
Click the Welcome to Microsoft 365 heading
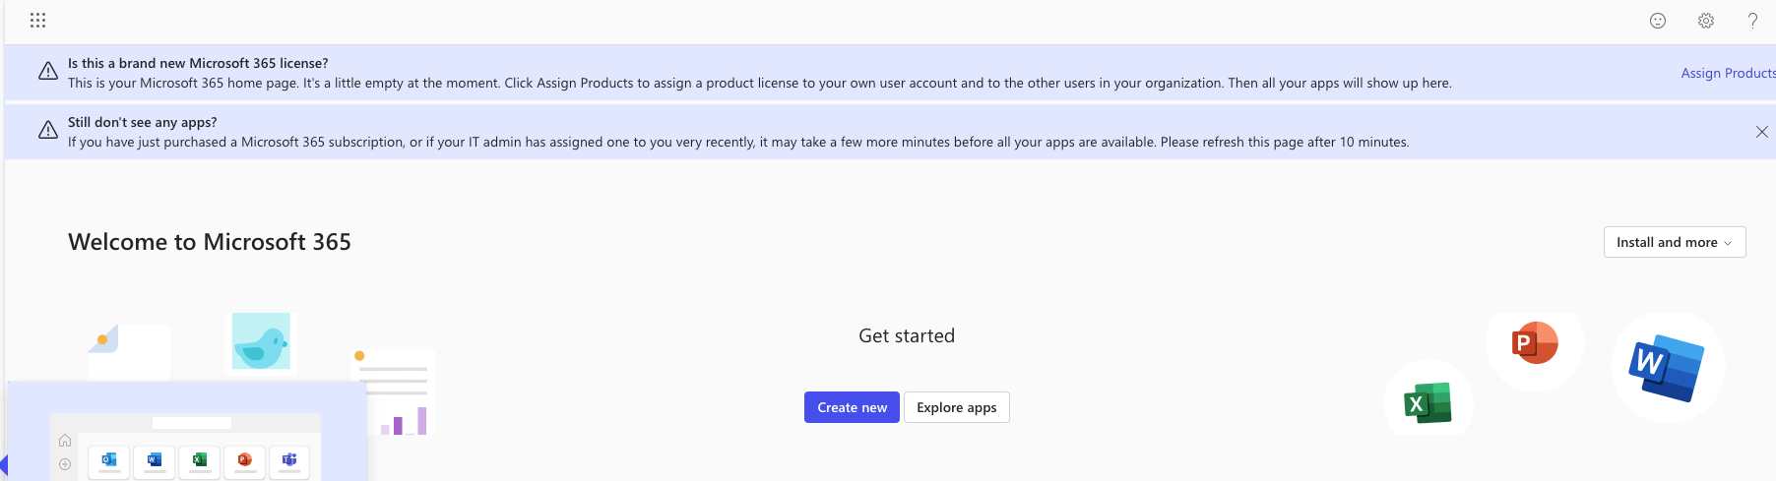(x=210, y=242)
